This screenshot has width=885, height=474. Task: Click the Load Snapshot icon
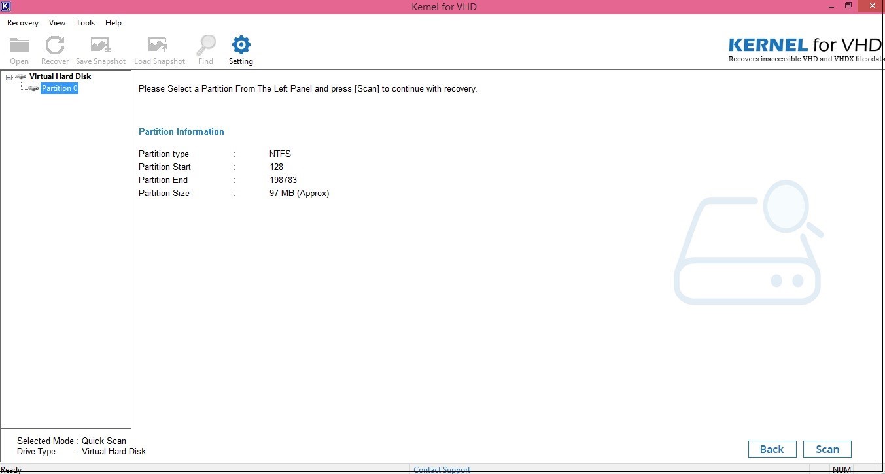pos(159,44)
